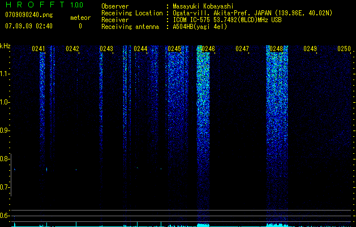Click the 0248 time marker
This screenshot has height=227, width=356.
[276, 49]
